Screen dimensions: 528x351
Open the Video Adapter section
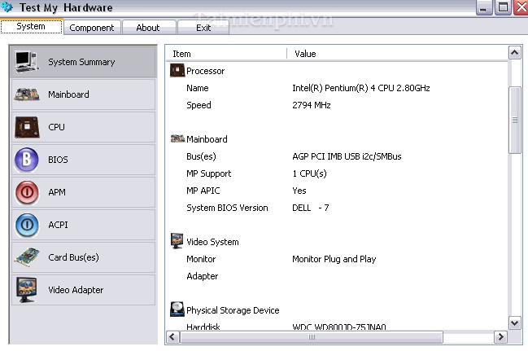[x=84, y=290]
